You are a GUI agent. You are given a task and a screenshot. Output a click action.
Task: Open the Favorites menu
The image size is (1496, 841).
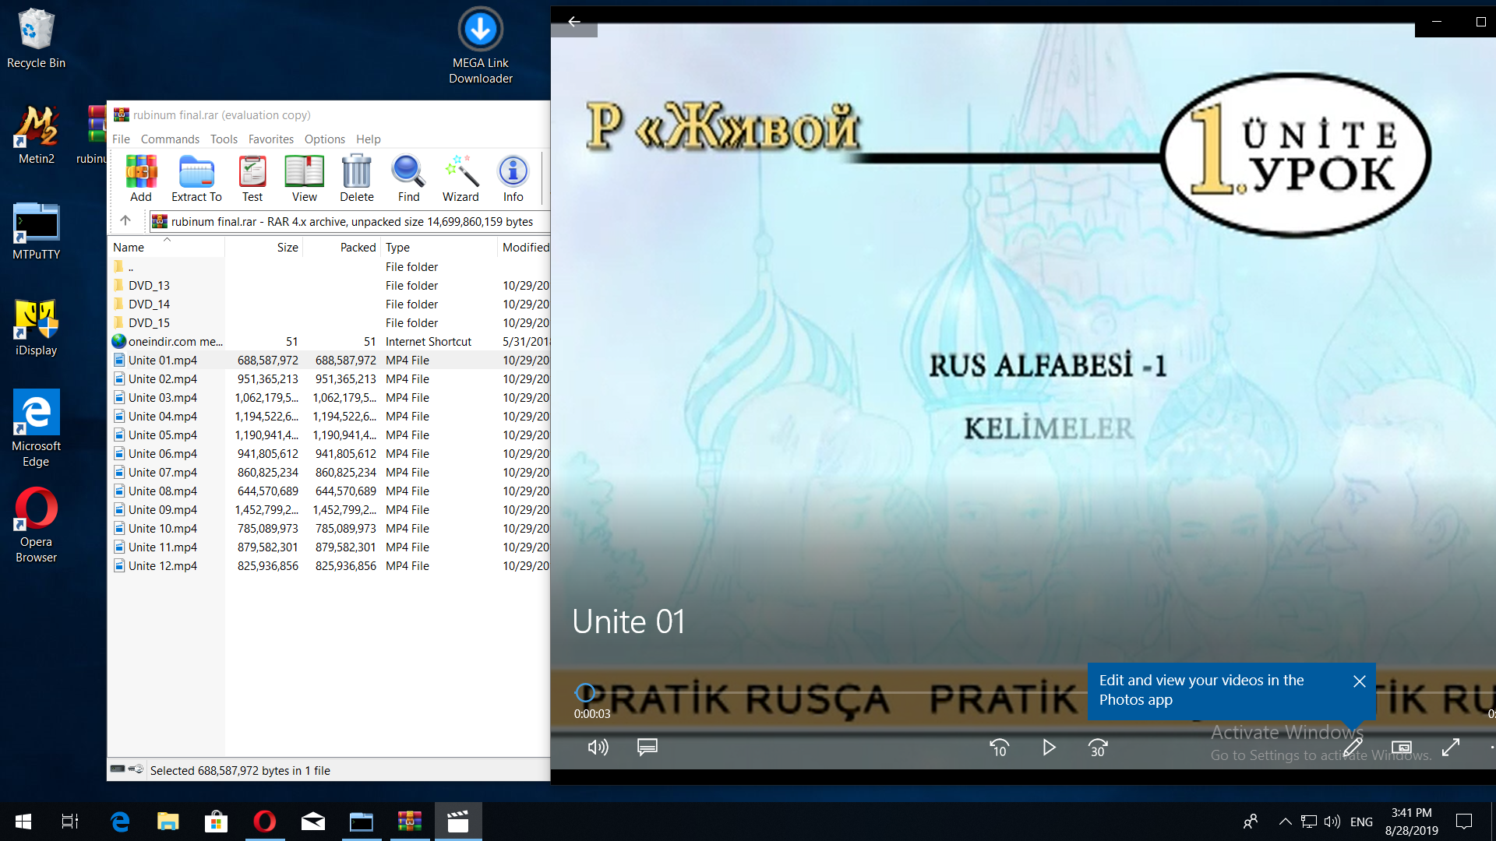(271, 139)
